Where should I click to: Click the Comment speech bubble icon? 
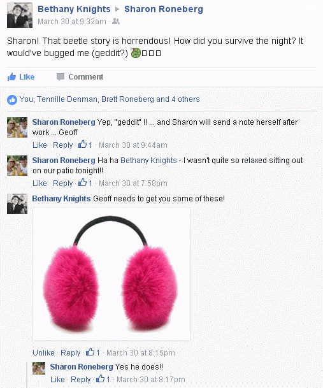coord(61,77)
